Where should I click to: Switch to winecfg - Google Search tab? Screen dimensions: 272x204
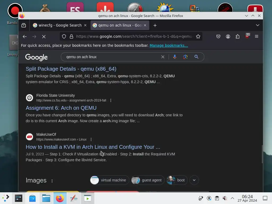60,25
